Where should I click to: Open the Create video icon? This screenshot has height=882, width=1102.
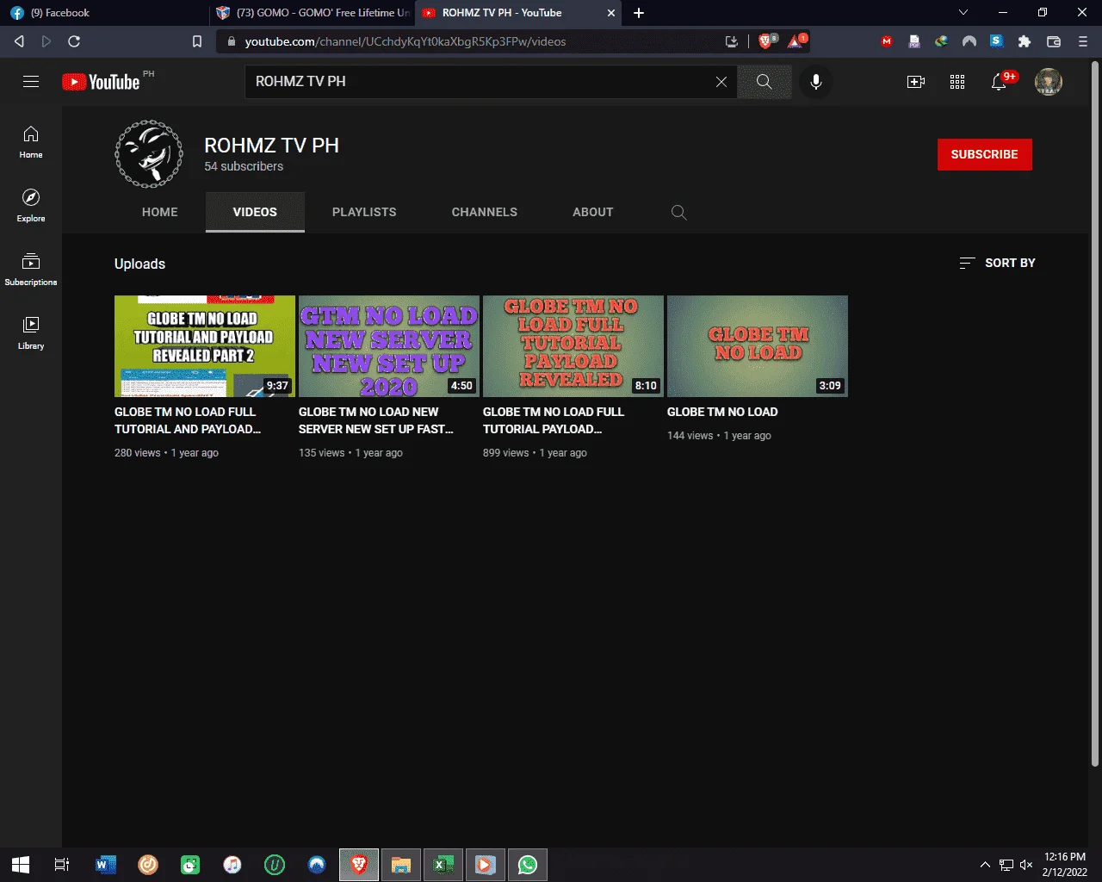916,82
